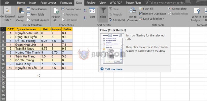Image resolution: width=207 pixels, height=101 pixels.
Task: Click in Tell me search box
Action: click(x=167, y=3)
